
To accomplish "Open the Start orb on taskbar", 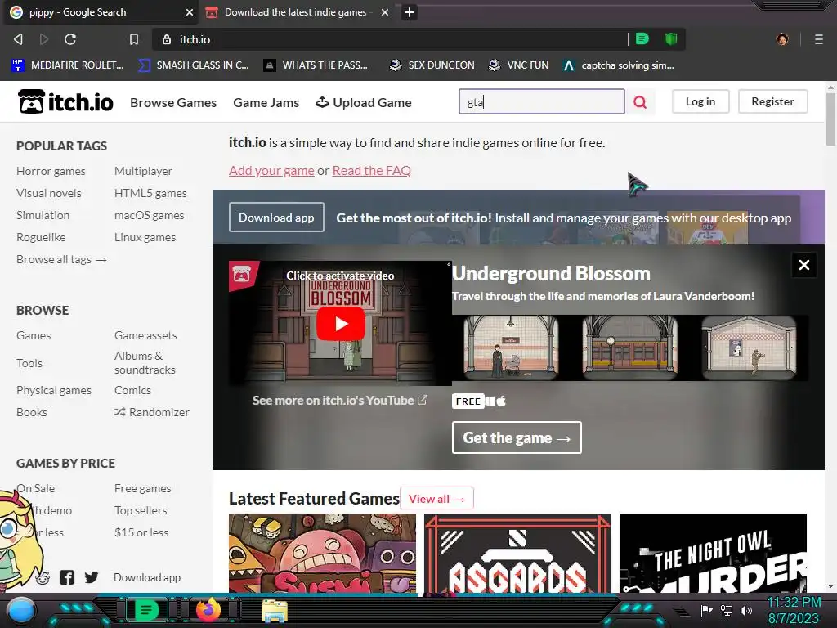I will (x=20, y=610).
